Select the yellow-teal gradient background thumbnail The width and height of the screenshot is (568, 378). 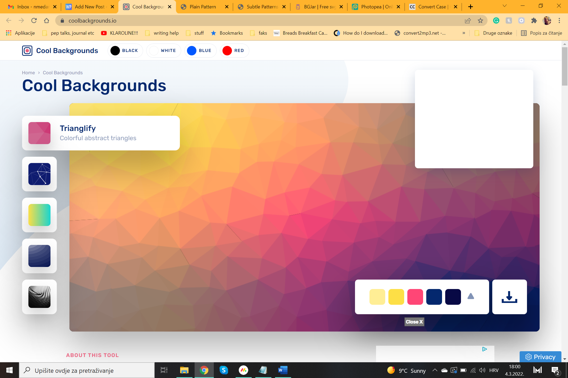point(39,215)
